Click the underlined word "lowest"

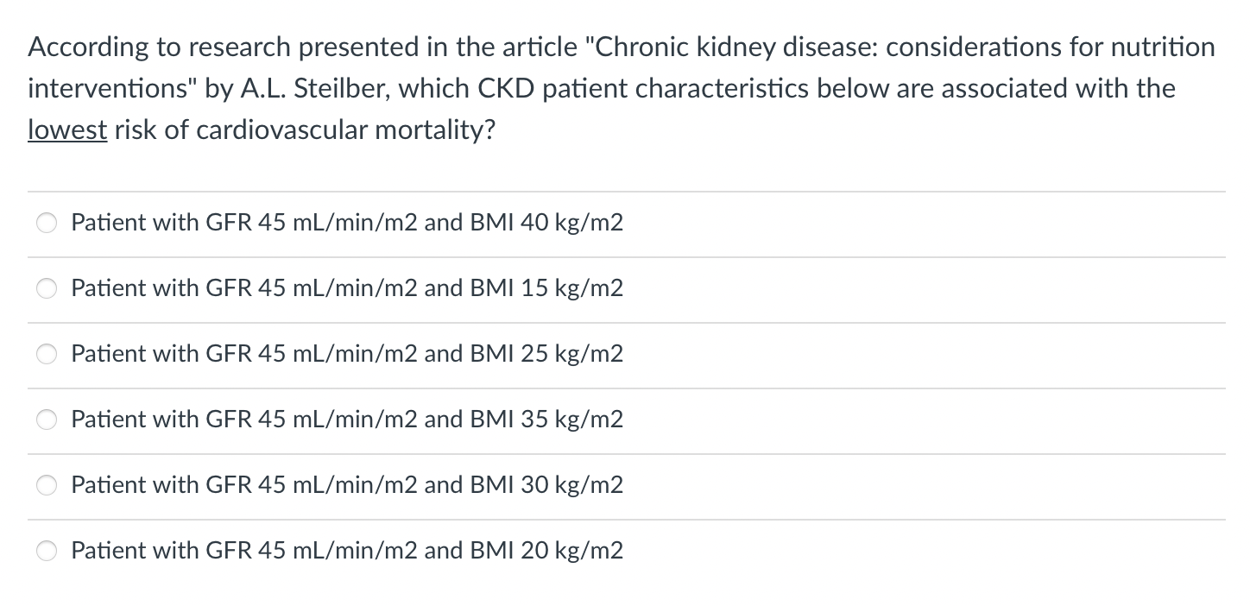click(x=67, y=129)
